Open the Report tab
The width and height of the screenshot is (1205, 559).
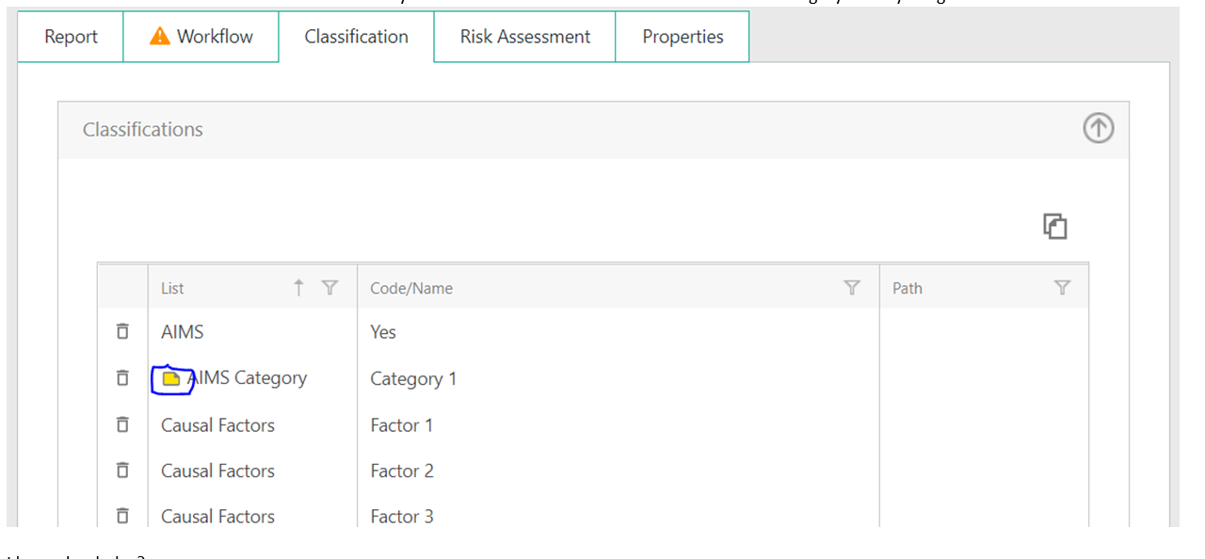click(71, 37)
